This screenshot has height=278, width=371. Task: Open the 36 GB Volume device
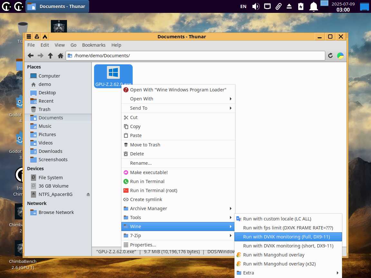tap(58, 186)
